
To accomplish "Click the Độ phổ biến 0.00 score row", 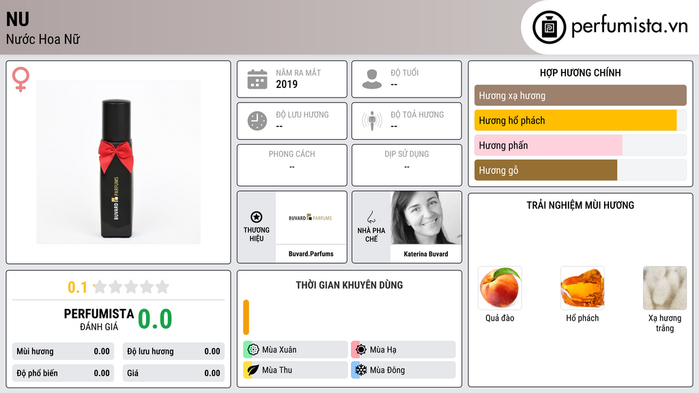I will [x=63, y=373].
